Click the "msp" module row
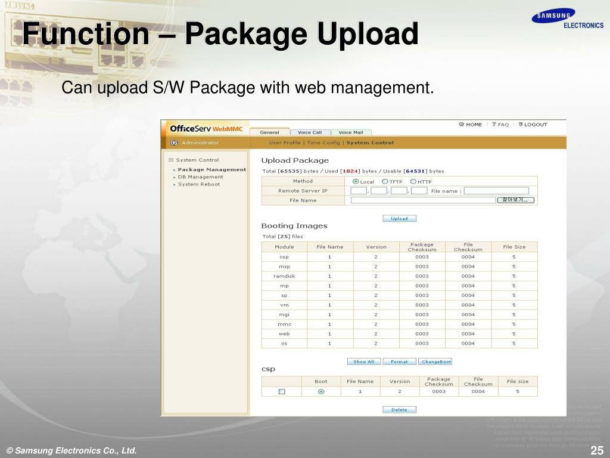The width and height of the screenshot is (610, 458). pos(400,267)
